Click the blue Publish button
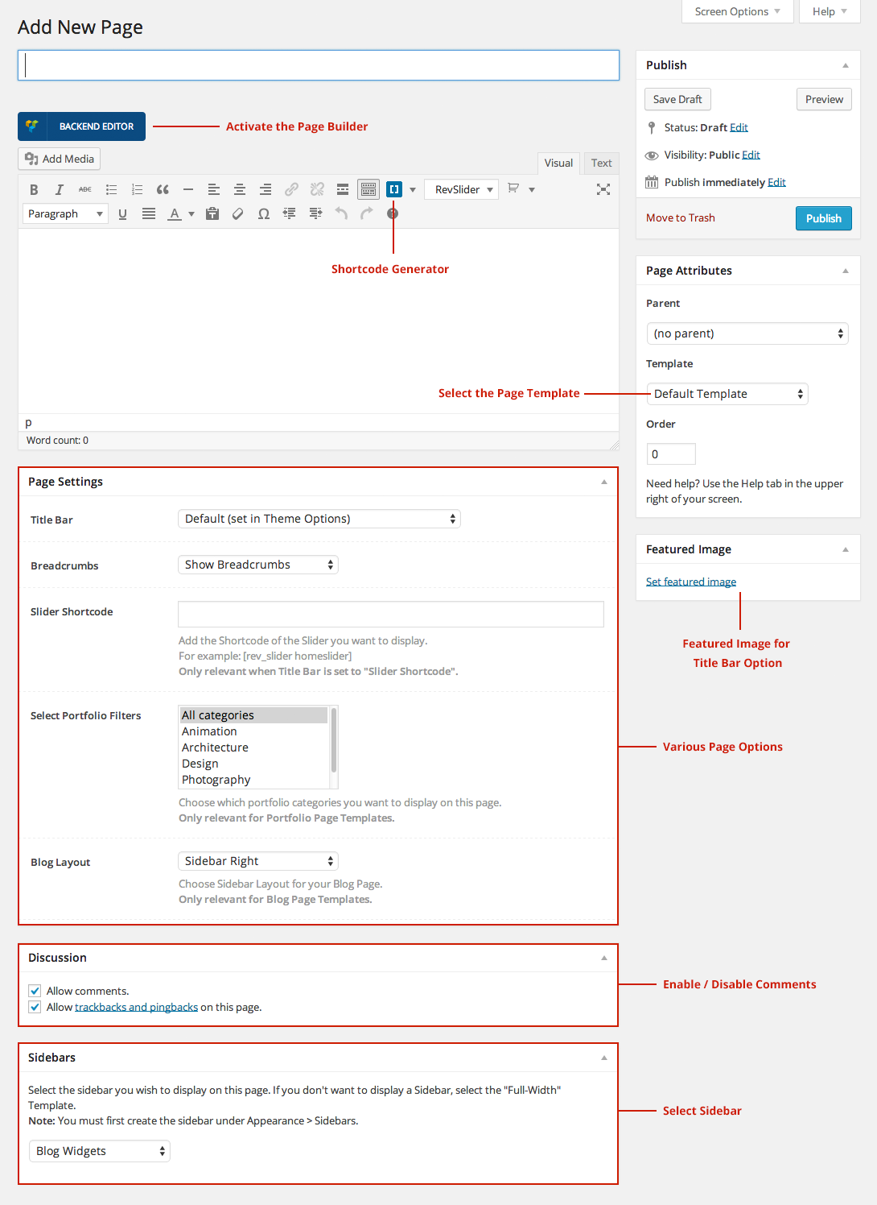This screenshot has width=877, height=1205. coord(823,218)
